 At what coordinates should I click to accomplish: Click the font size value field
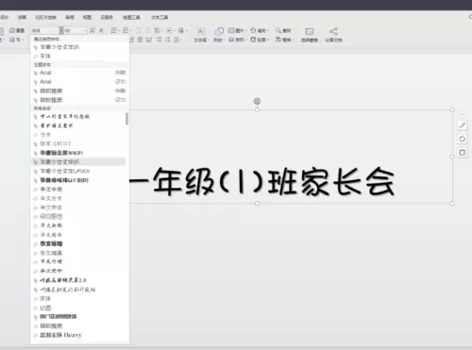pos(74,30)
